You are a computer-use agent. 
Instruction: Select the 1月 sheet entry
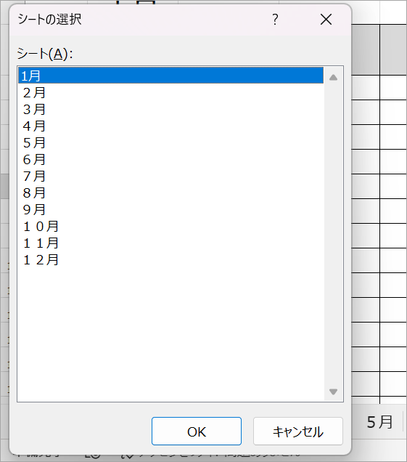pyautogui.click(x=170, y=76)
